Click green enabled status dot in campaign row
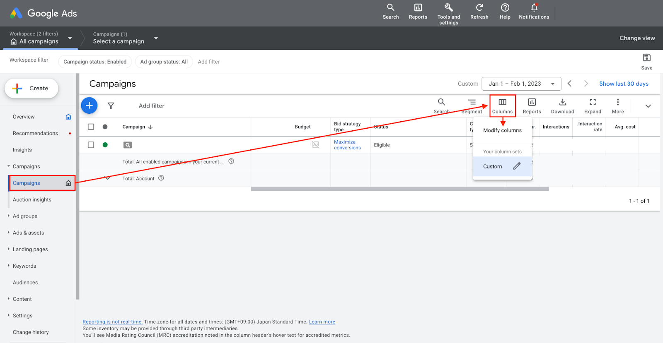The image size is (663, 343). point(105,145)
